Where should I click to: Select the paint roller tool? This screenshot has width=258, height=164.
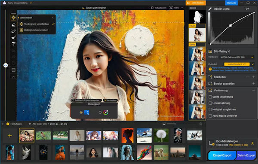(x=13, y=43)
